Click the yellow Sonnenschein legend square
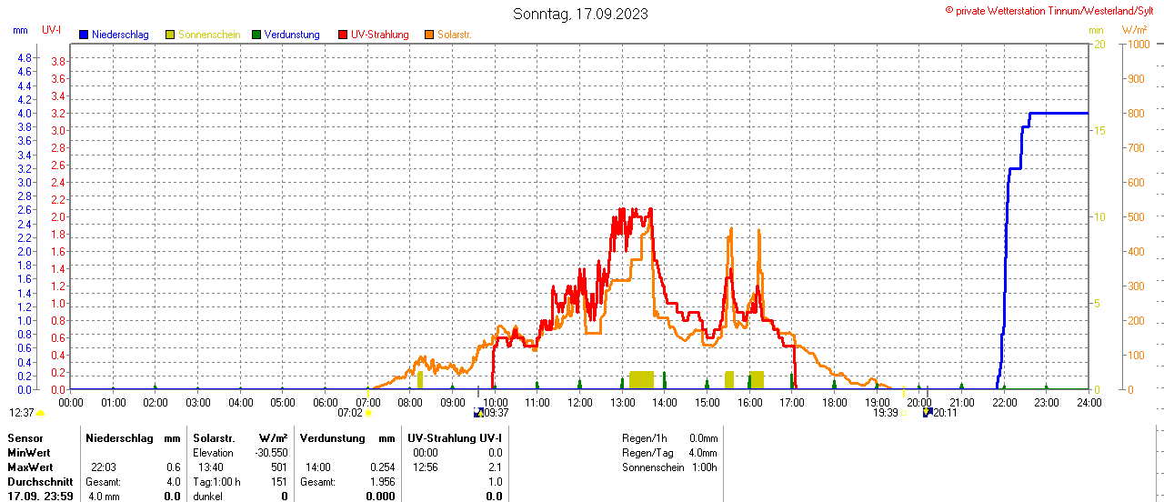The image size is (1164, 502). [x=170, y=35]
